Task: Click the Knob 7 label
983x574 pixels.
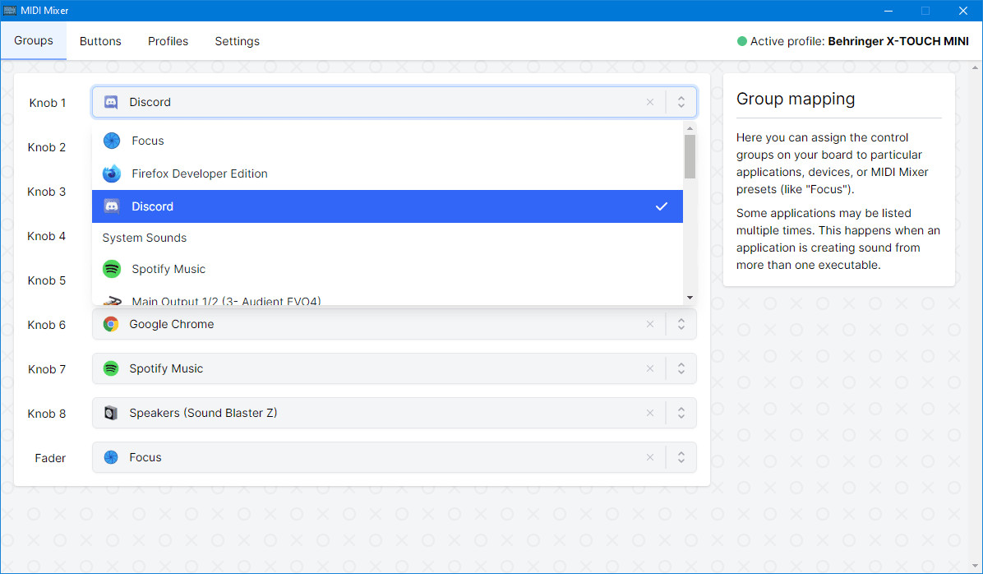Action: tap(46, 369)
